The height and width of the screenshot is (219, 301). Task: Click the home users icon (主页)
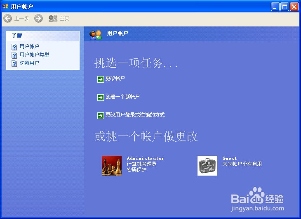(x=53, y=19)
